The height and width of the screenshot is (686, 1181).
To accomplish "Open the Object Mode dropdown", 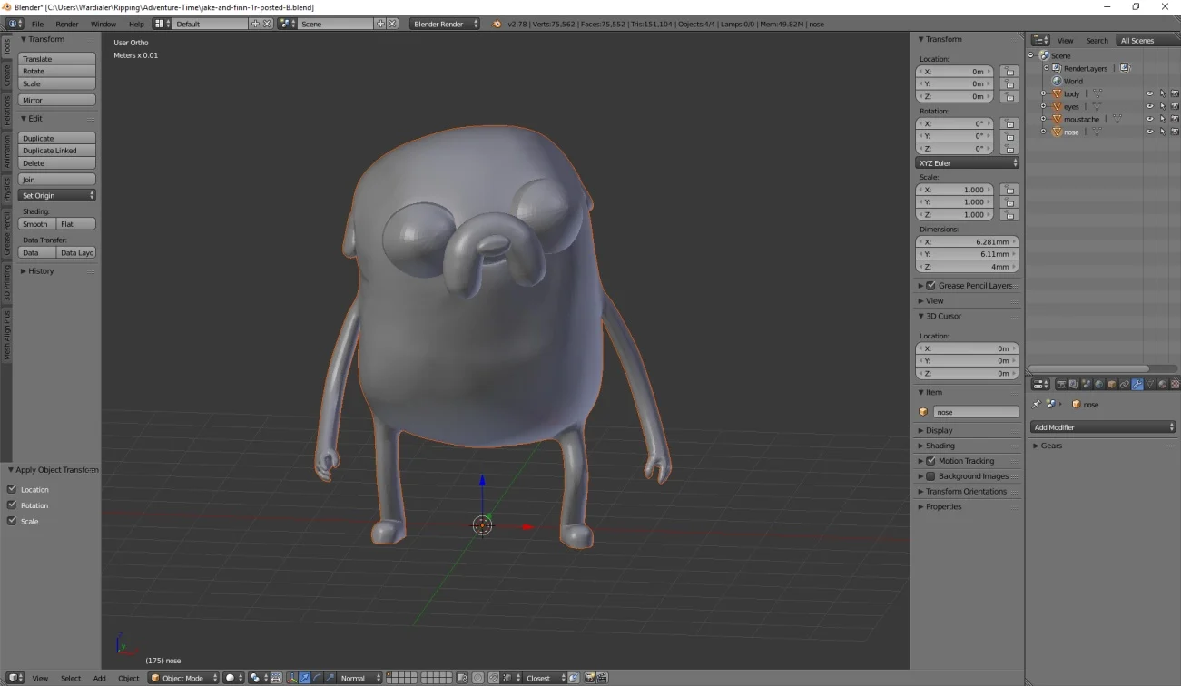I will (x=184, y=678).
